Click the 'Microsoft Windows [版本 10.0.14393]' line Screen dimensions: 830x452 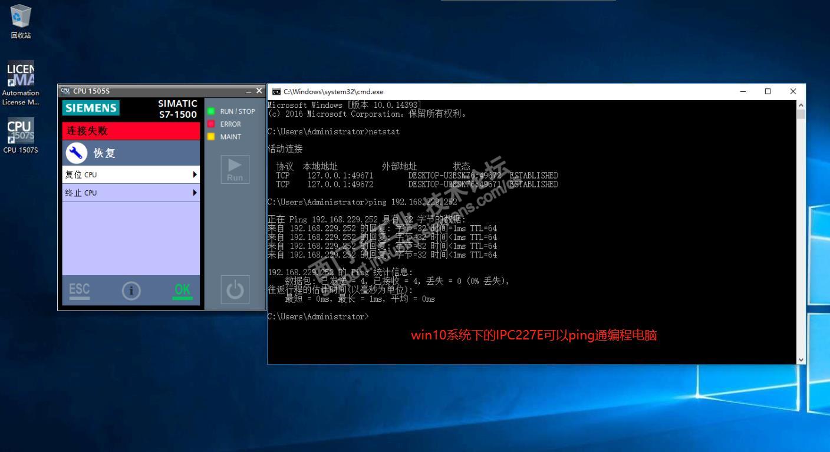point(344,105)
